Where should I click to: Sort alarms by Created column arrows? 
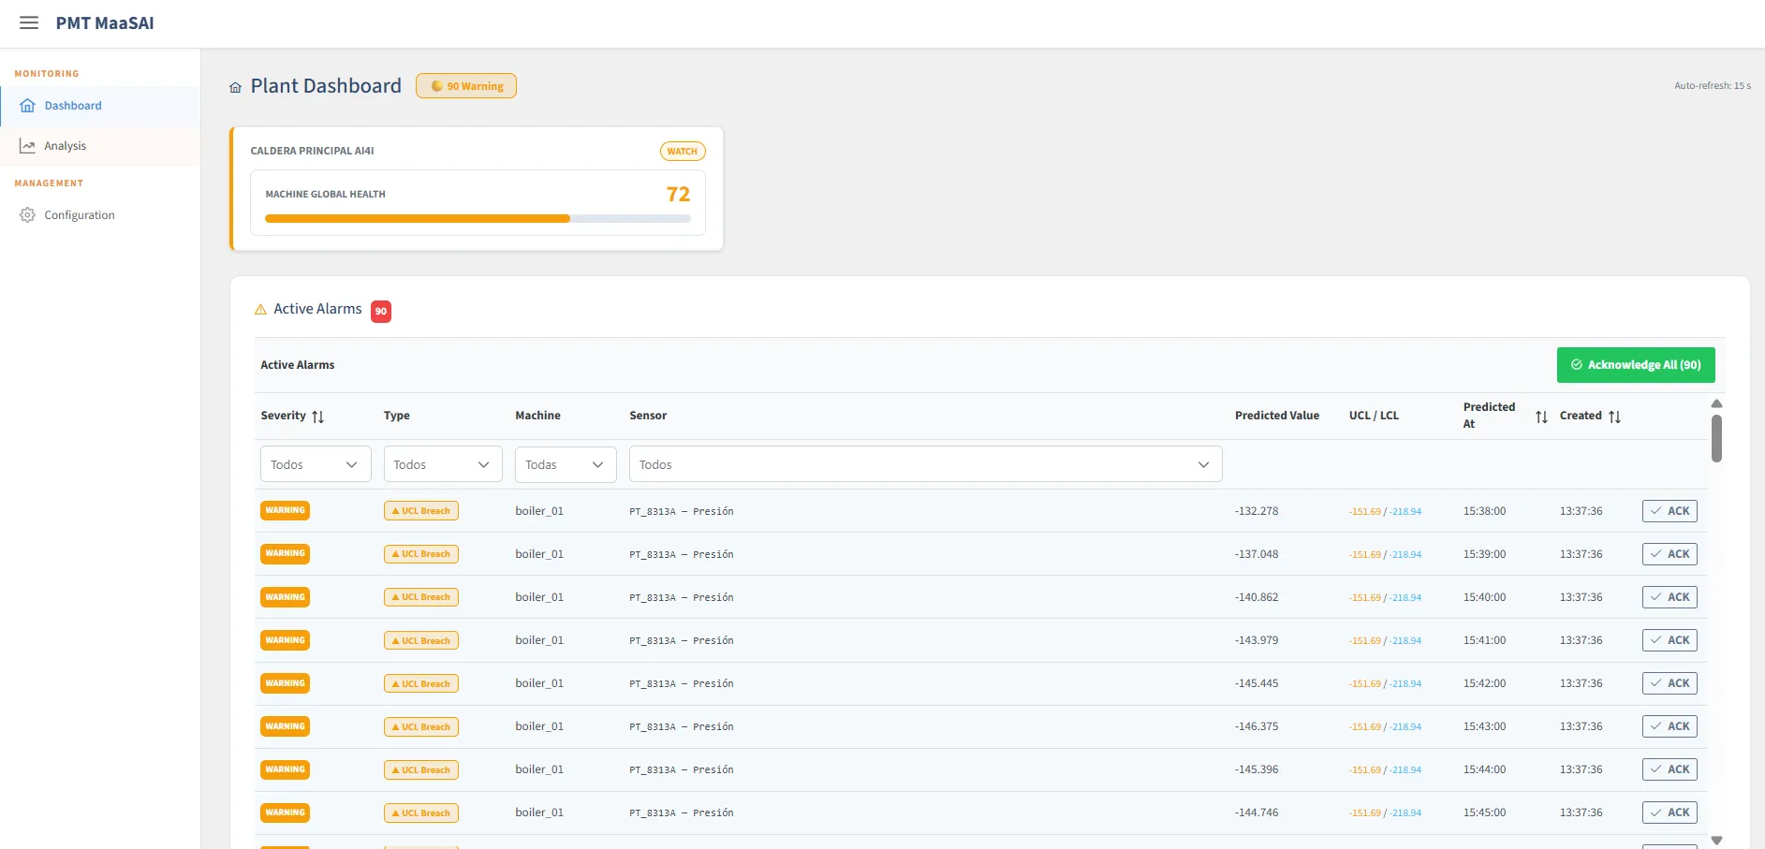(x=1615, y=417)
